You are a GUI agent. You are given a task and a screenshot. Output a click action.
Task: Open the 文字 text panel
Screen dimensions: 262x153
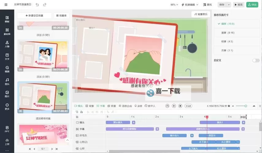[7, 57]
